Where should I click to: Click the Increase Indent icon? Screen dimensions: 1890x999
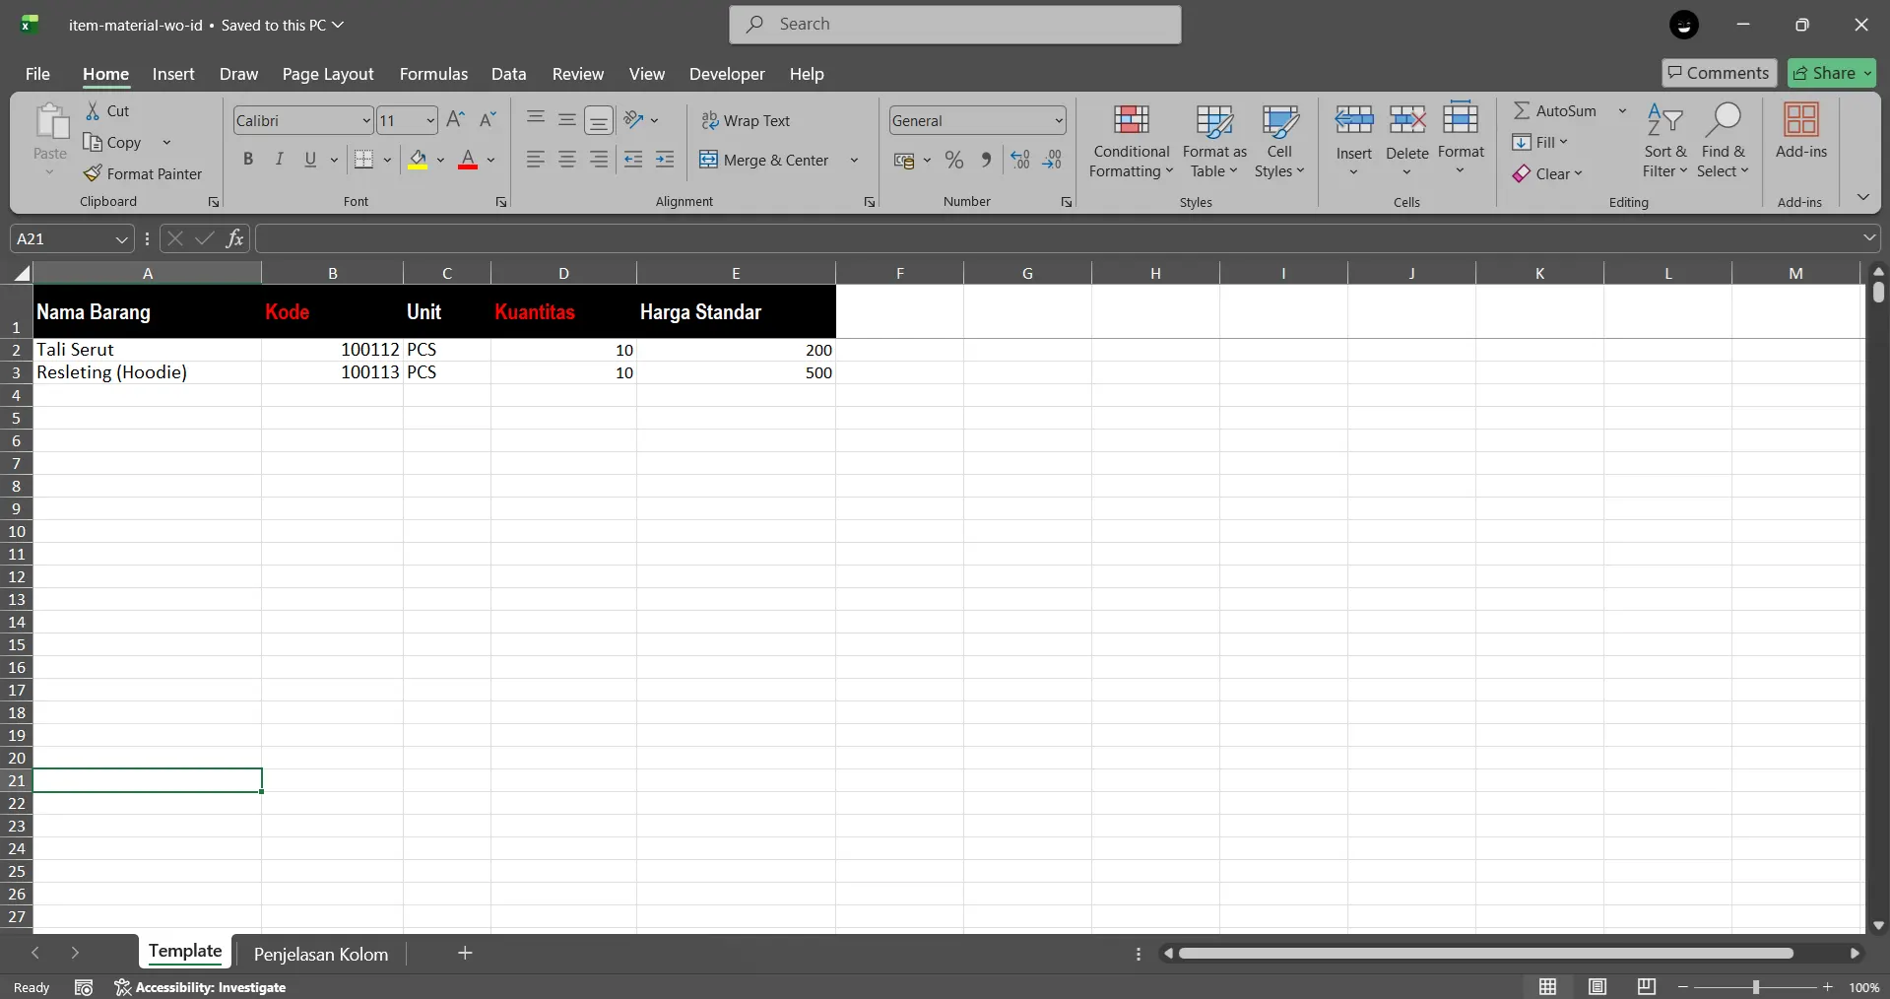click(666, 160)
